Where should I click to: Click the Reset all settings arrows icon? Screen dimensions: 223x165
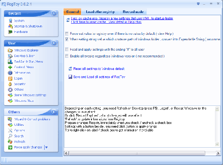(x=70, y=69)
